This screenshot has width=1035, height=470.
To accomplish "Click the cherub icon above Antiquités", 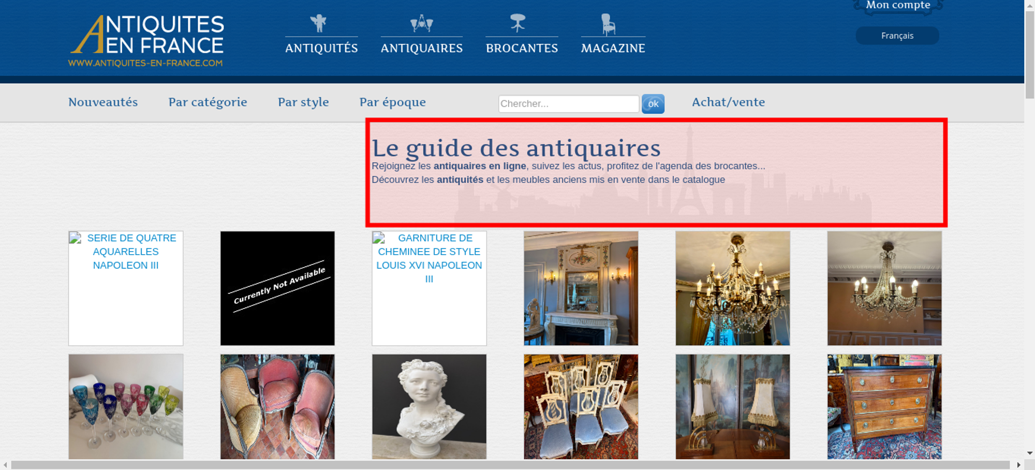I will 319,23.
